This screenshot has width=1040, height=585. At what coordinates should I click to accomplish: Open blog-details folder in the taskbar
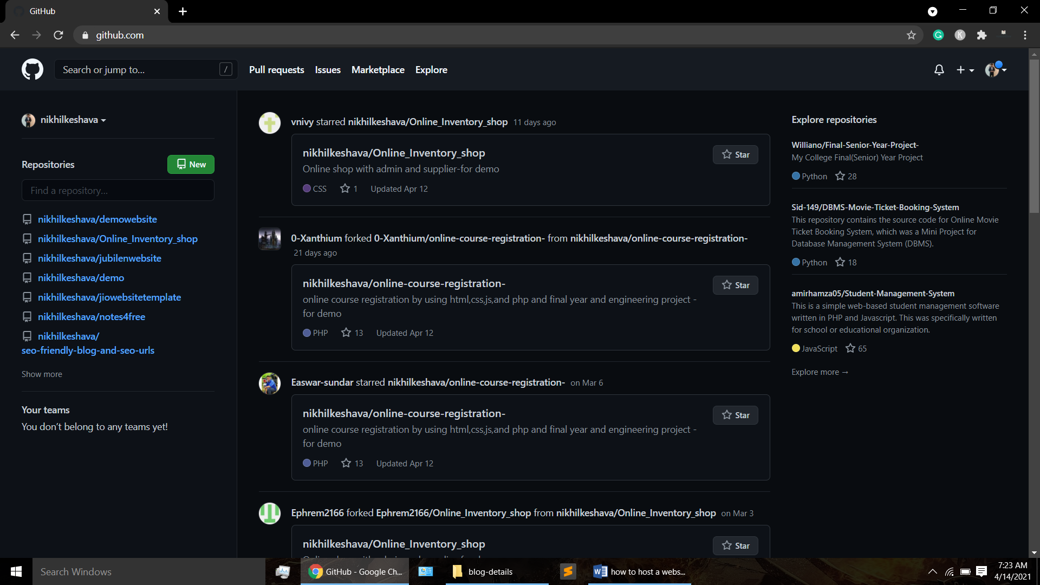click(497, 571)
